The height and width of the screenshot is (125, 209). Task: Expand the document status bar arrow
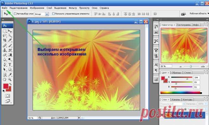(x=79, y=118)
